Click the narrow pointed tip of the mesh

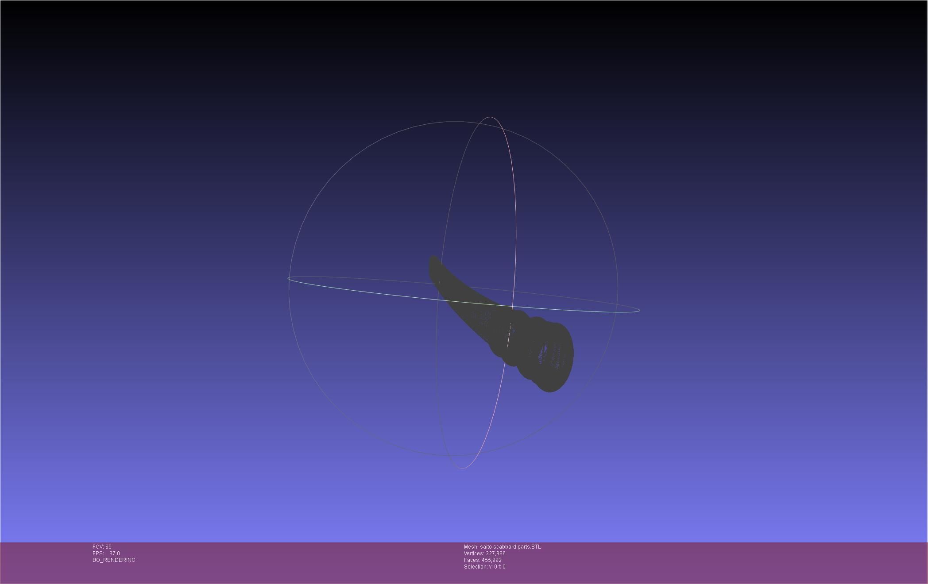coord(433,263)
